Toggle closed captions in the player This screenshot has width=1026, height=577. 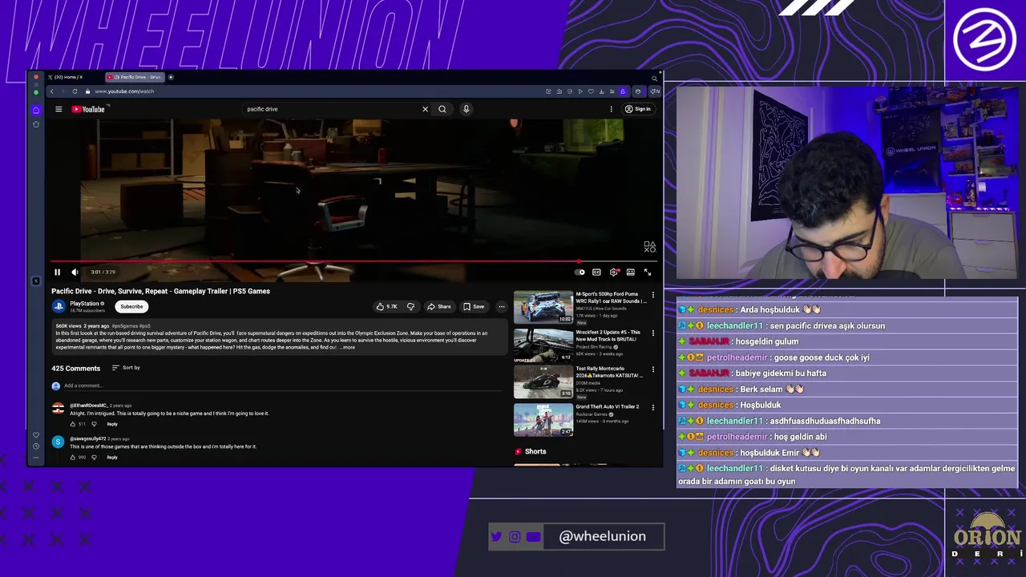tap(596, 272)
